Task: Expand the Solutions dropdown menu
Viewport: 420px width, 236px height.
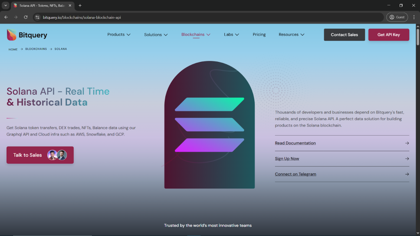Action: coord(156,35)
